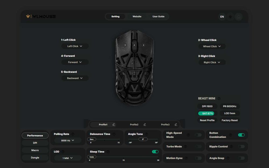Open LOD help icon
This screenshot has height=168, width=269.
[63, 152]
